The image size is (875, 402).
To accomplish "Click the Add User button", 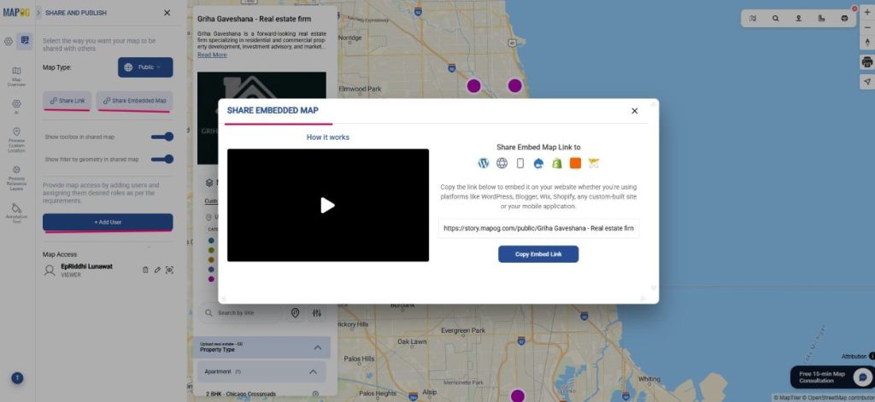I will pyautogui.click(x=108, y=222).
